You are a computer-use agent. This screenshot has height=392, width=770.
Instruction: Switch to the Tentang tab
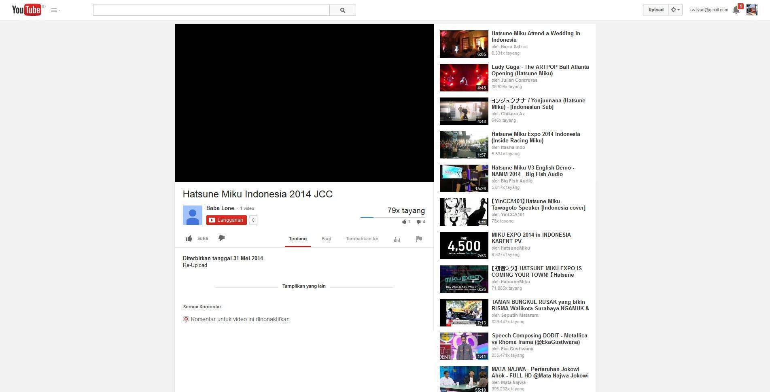(297, 239)
